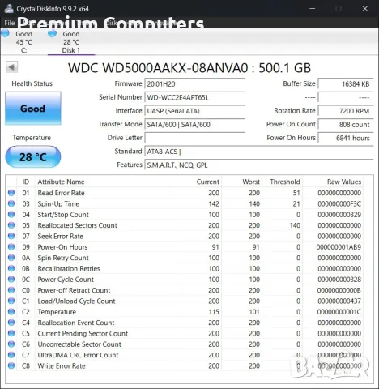Click the status dot for Current Pending Sector Count

pyautogui.click(x=11, y=333)
